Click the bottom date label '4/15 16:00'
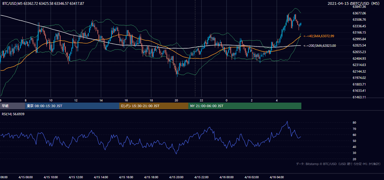384x180 pixels. [x=126, y=177]
